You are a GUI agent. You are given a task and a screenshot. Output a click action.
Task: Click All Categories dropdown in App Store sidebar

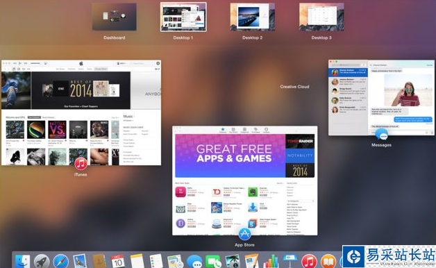(x=301, y=201)
